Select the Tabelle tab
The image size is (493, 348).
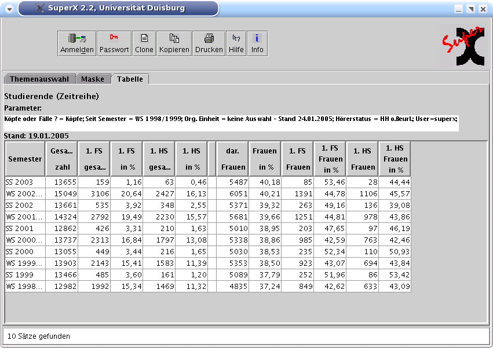point(130,79)
